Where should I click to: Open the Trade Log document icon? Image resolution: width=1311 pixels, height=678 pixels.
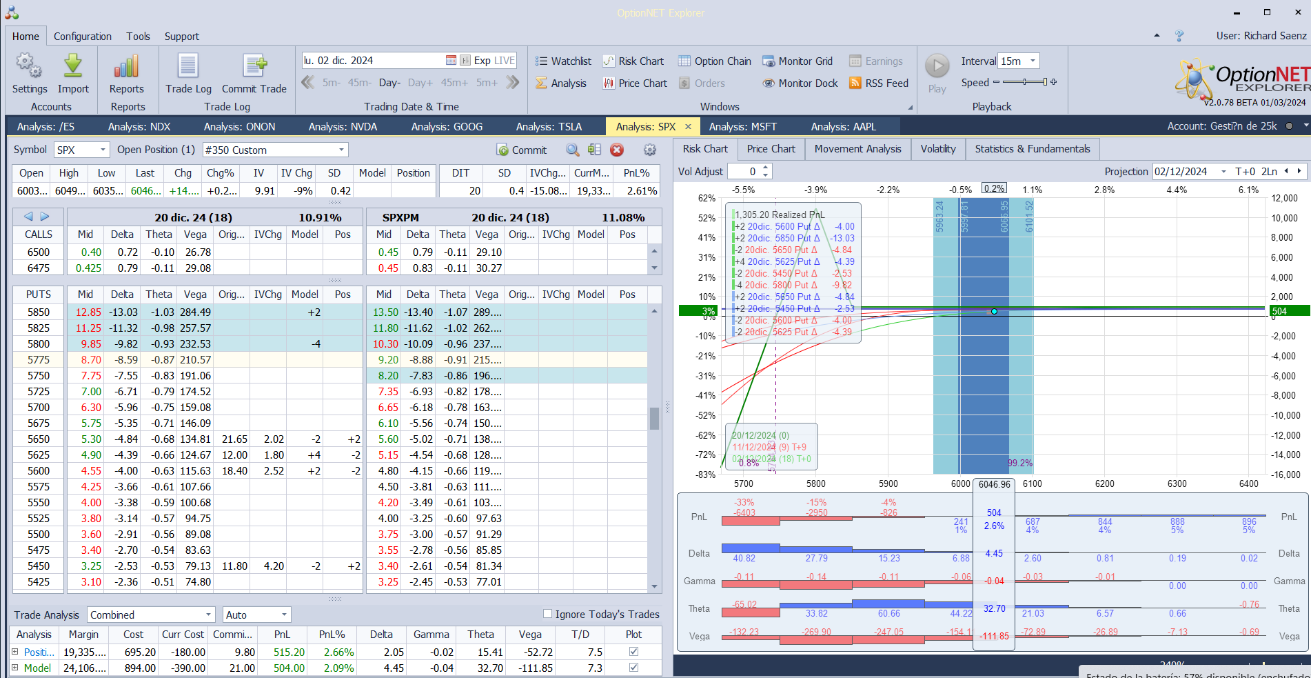click(188, 66)
